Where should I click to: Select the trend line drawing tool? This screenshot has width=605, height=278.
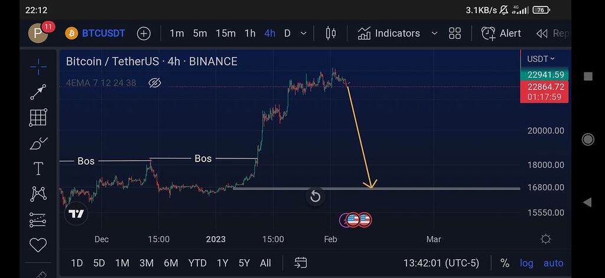click(38, 92)
